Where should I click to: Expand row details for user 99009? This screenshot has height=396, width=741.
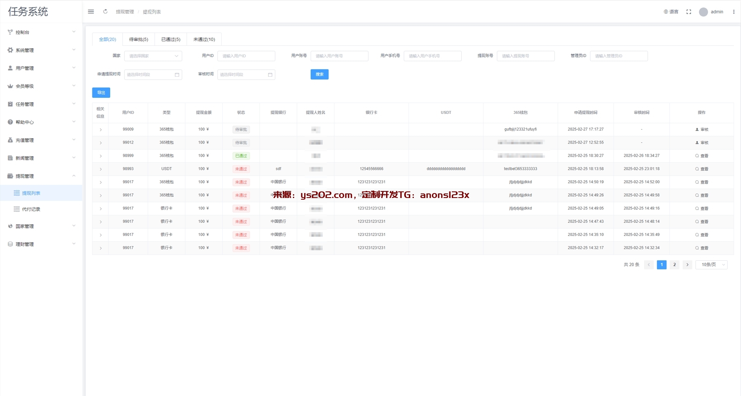100,130
